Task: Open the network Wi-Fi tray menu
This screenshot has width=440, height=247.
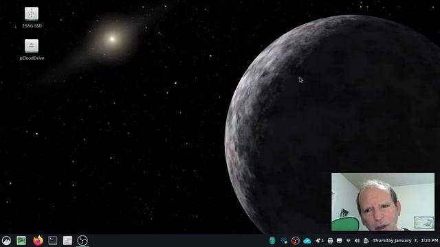Action: (349, 241)
